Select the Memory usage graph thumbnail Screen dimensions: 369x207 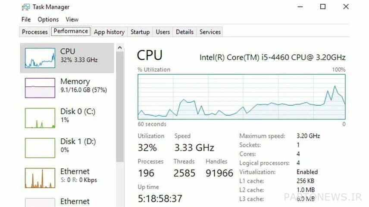pos(40,88)
